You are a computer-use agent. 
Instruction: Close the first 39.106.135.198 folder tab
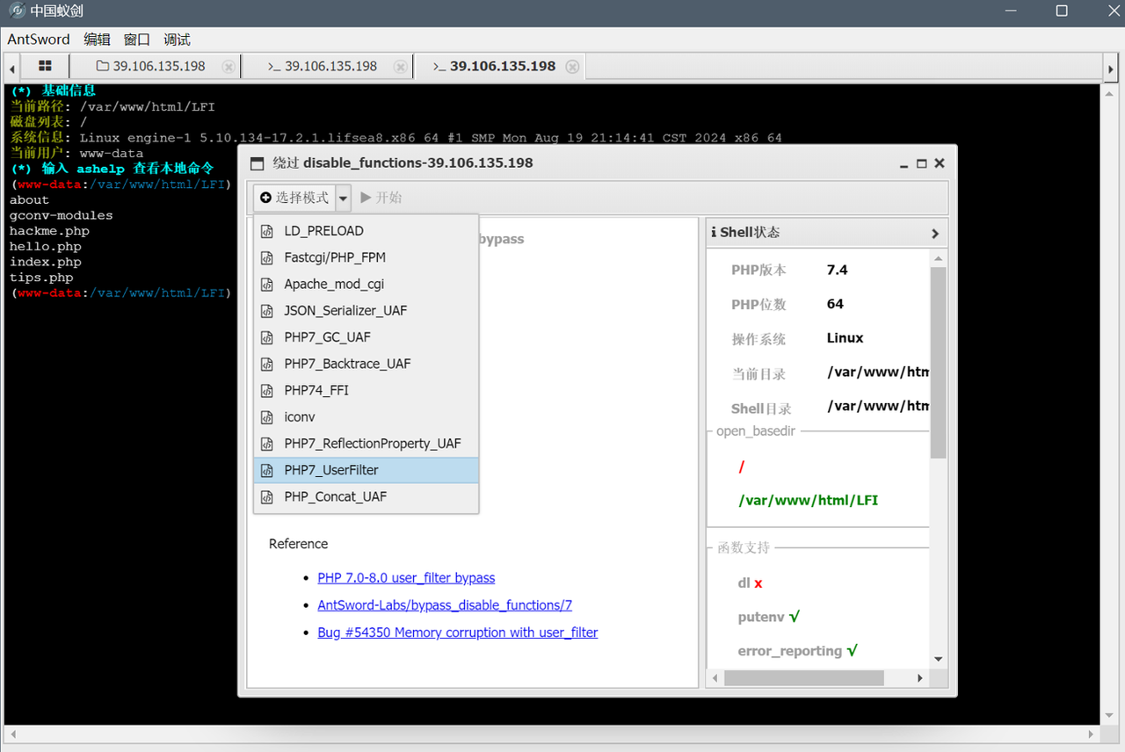tap(229, 67)
